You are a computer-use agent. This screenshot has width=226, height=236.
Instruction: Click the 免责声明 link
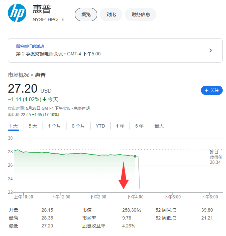pyautogui.click(x=82, y=108)
